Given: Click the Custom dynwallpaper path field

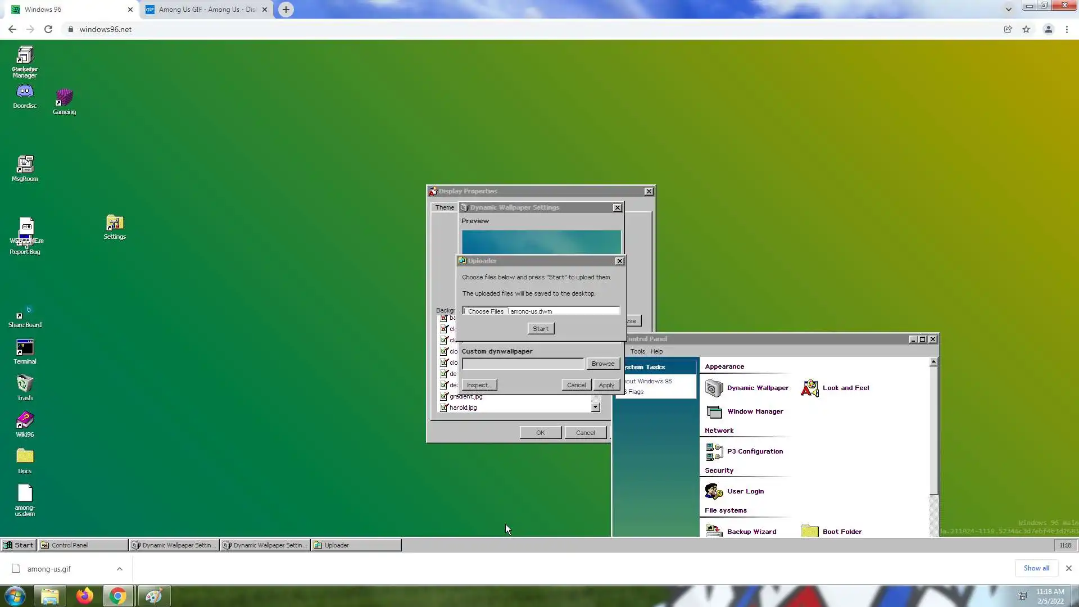Looking at the screenshot, I should coord(523,364).
